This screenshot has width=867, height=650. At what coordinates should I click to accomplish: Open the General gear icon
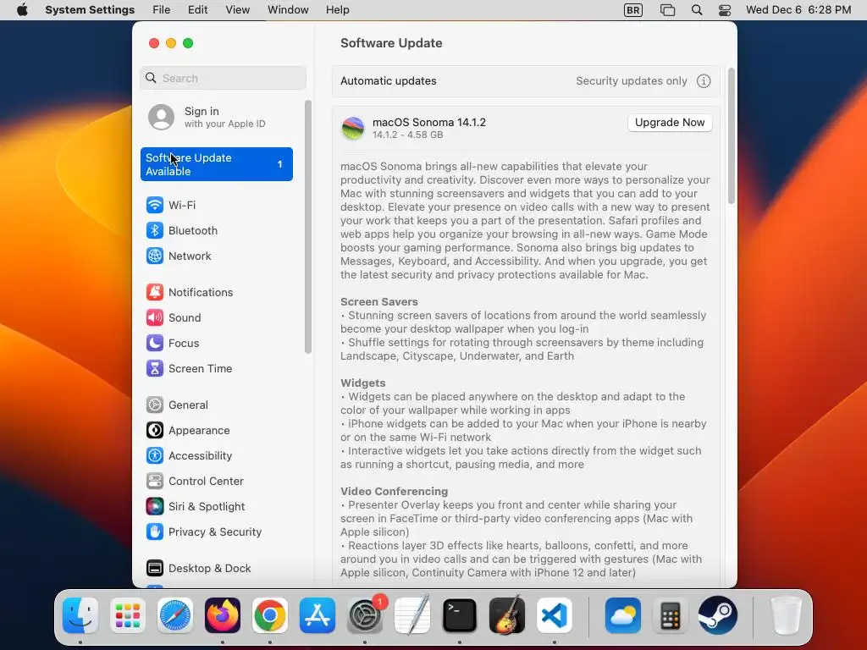pos(154,405)
